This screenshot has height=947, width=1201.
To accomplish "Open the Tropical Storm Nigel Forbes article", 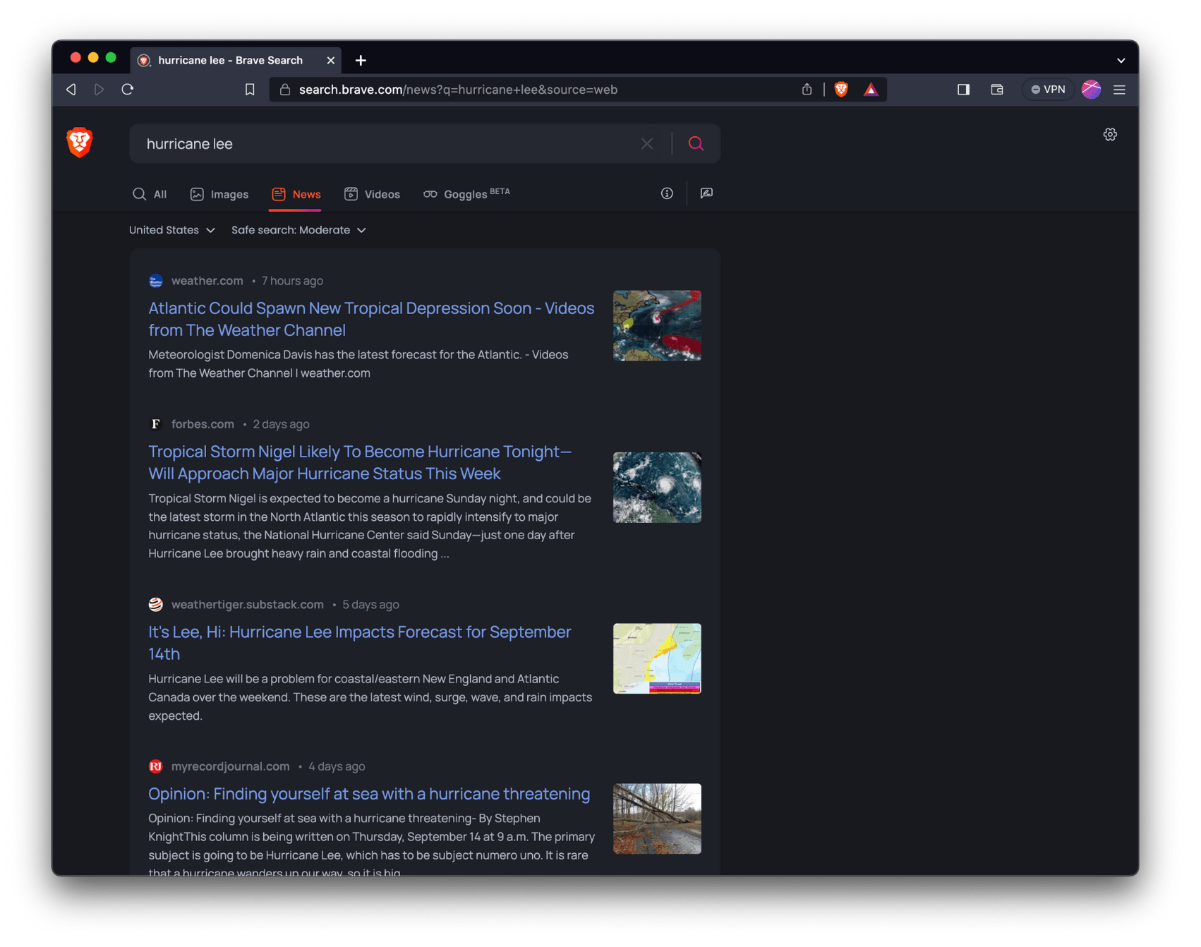I will [360, 462].
